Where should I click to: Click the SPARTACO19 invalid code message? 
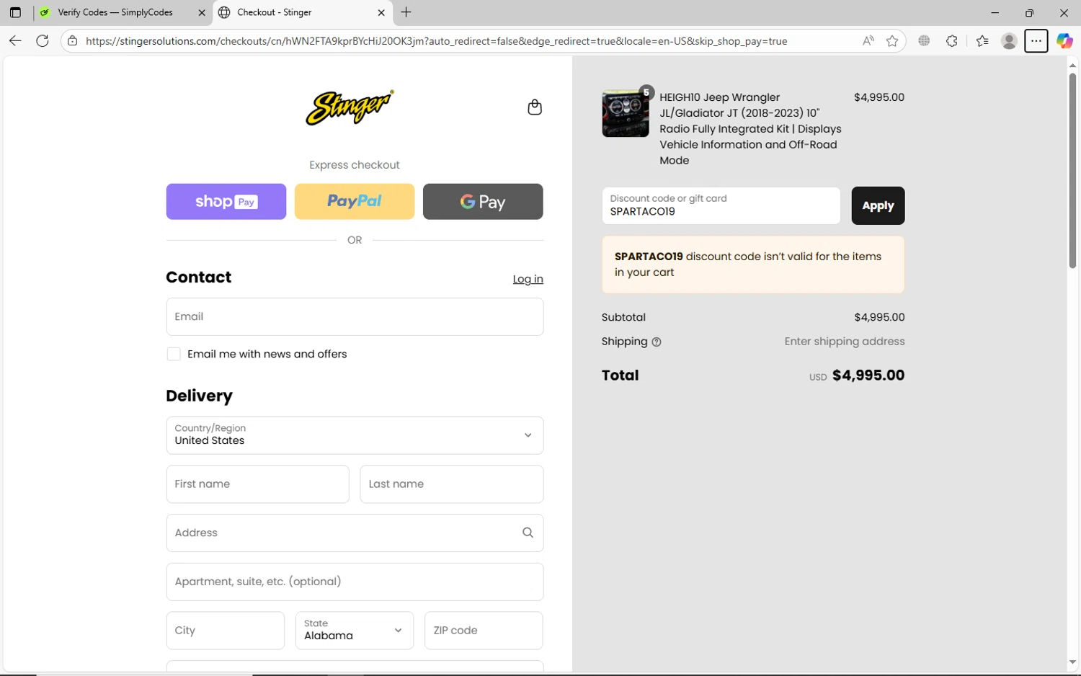pyautogui.click(x=753, y=264)
